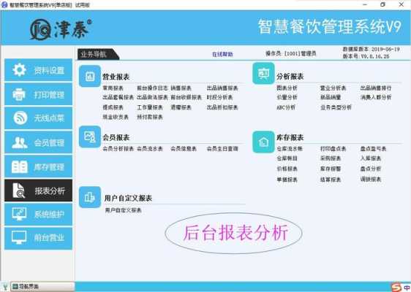Image resolution: width=411 pixels, height=292 pixels.
Task: Open the 采购报表 report
Action: [331, 158]
